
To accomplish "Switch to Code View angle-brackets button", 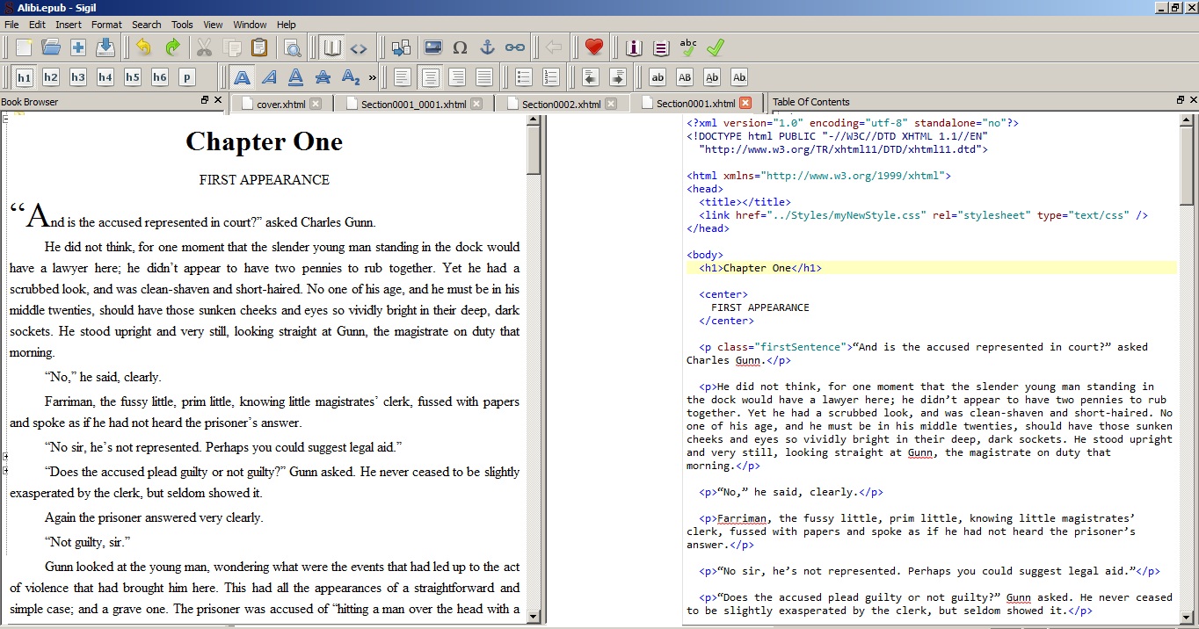I will tap(359, 47).
